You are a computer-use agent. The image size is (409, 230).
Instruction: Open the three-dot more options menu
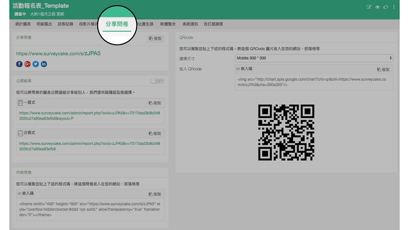[x=394, y=7]
